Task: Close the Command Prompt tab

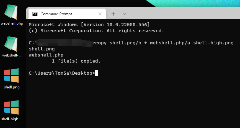Action: coord(100,14)
